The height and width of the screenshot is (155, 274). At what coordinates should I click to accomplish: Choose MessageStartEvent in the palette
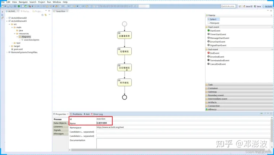[x=218, y=38]
